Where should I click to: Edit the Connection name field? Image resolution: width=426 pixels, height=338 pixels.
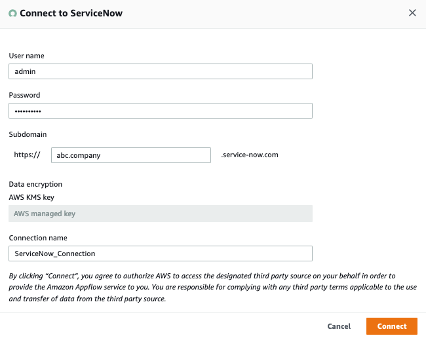click(160, 253)
